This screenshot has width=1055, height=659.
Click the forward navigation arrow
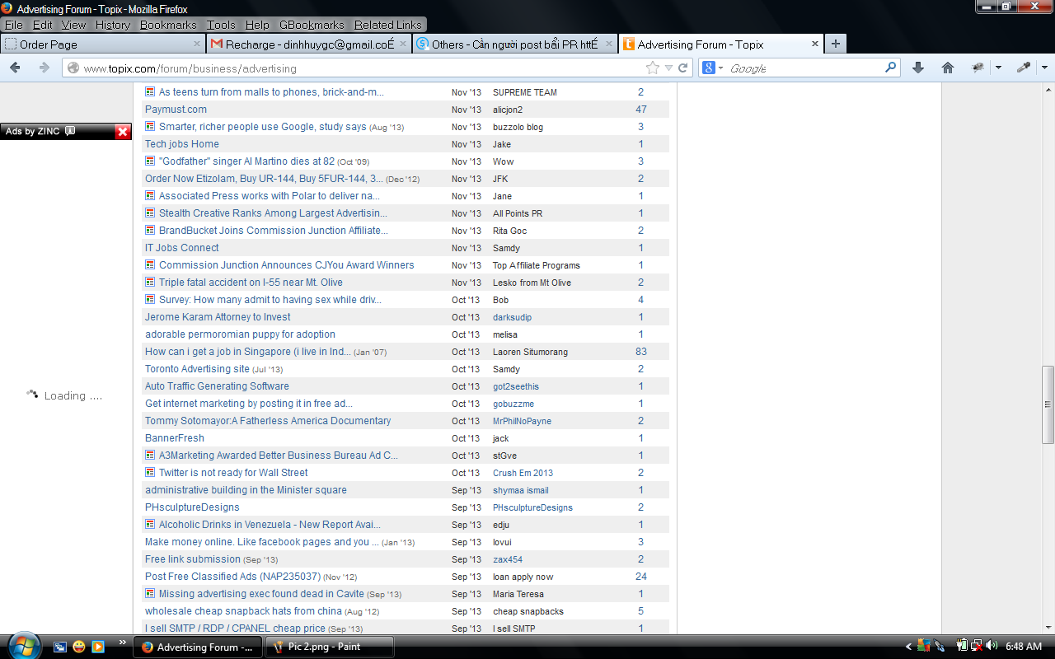[x=45, y=68]
